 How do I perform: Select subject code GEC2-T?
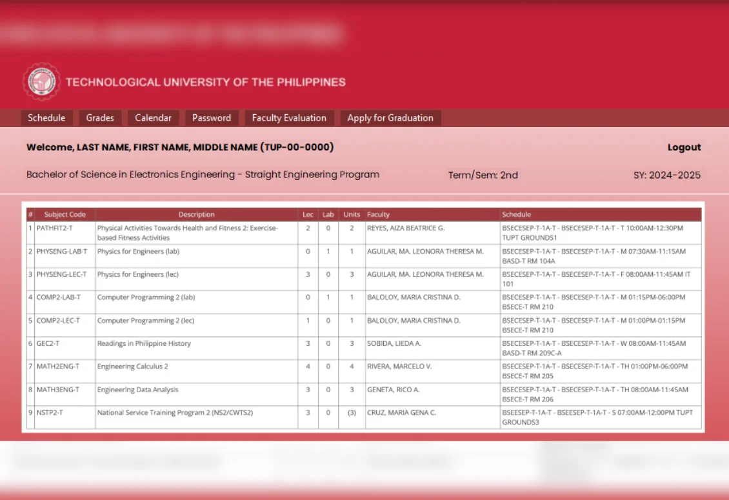click(x=48, y=343)
